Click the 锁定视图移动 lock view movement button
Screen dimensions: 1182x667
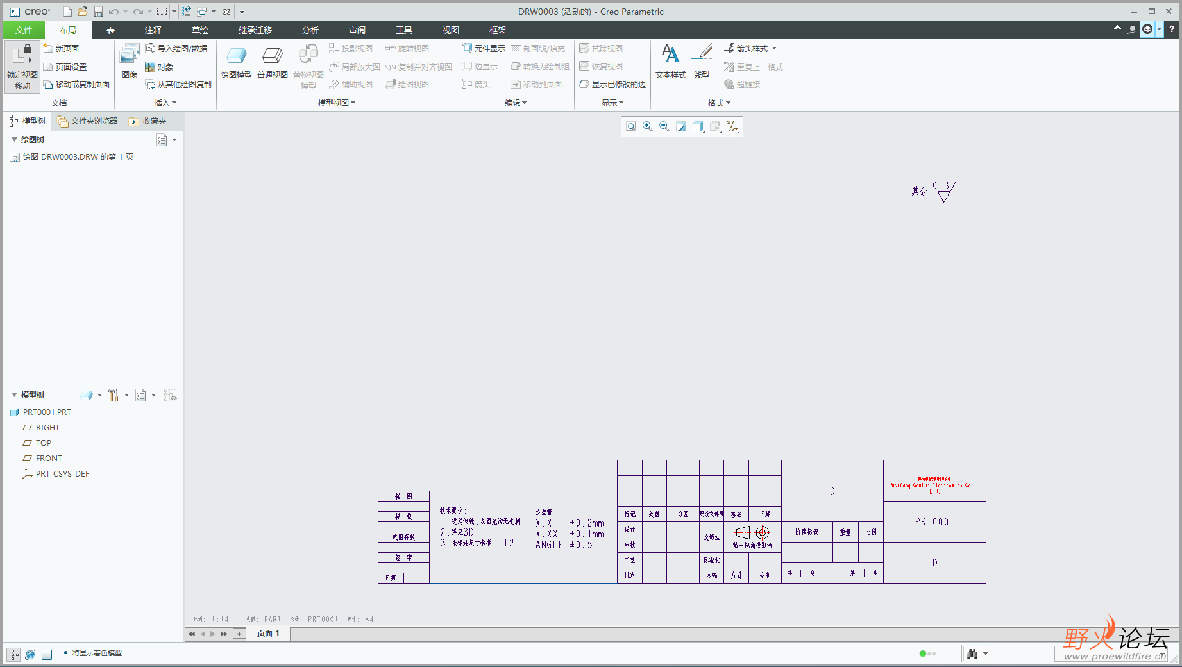click(22, 67)
